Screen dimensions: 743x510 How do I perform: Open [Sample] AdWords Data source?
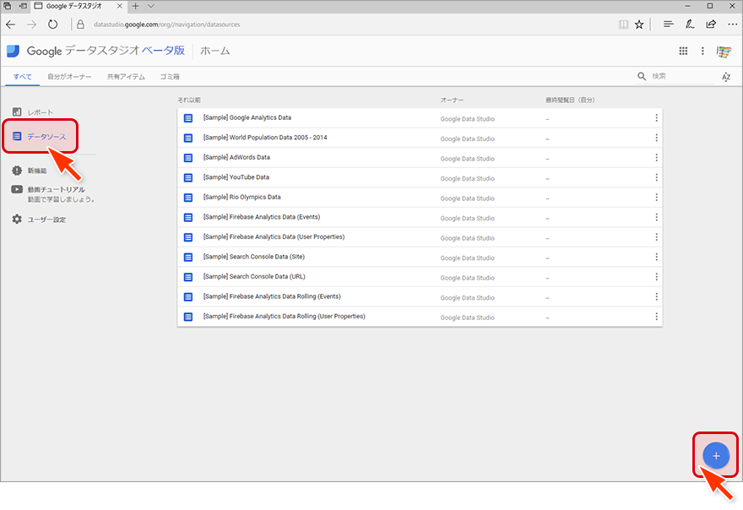tap(420, 158)
